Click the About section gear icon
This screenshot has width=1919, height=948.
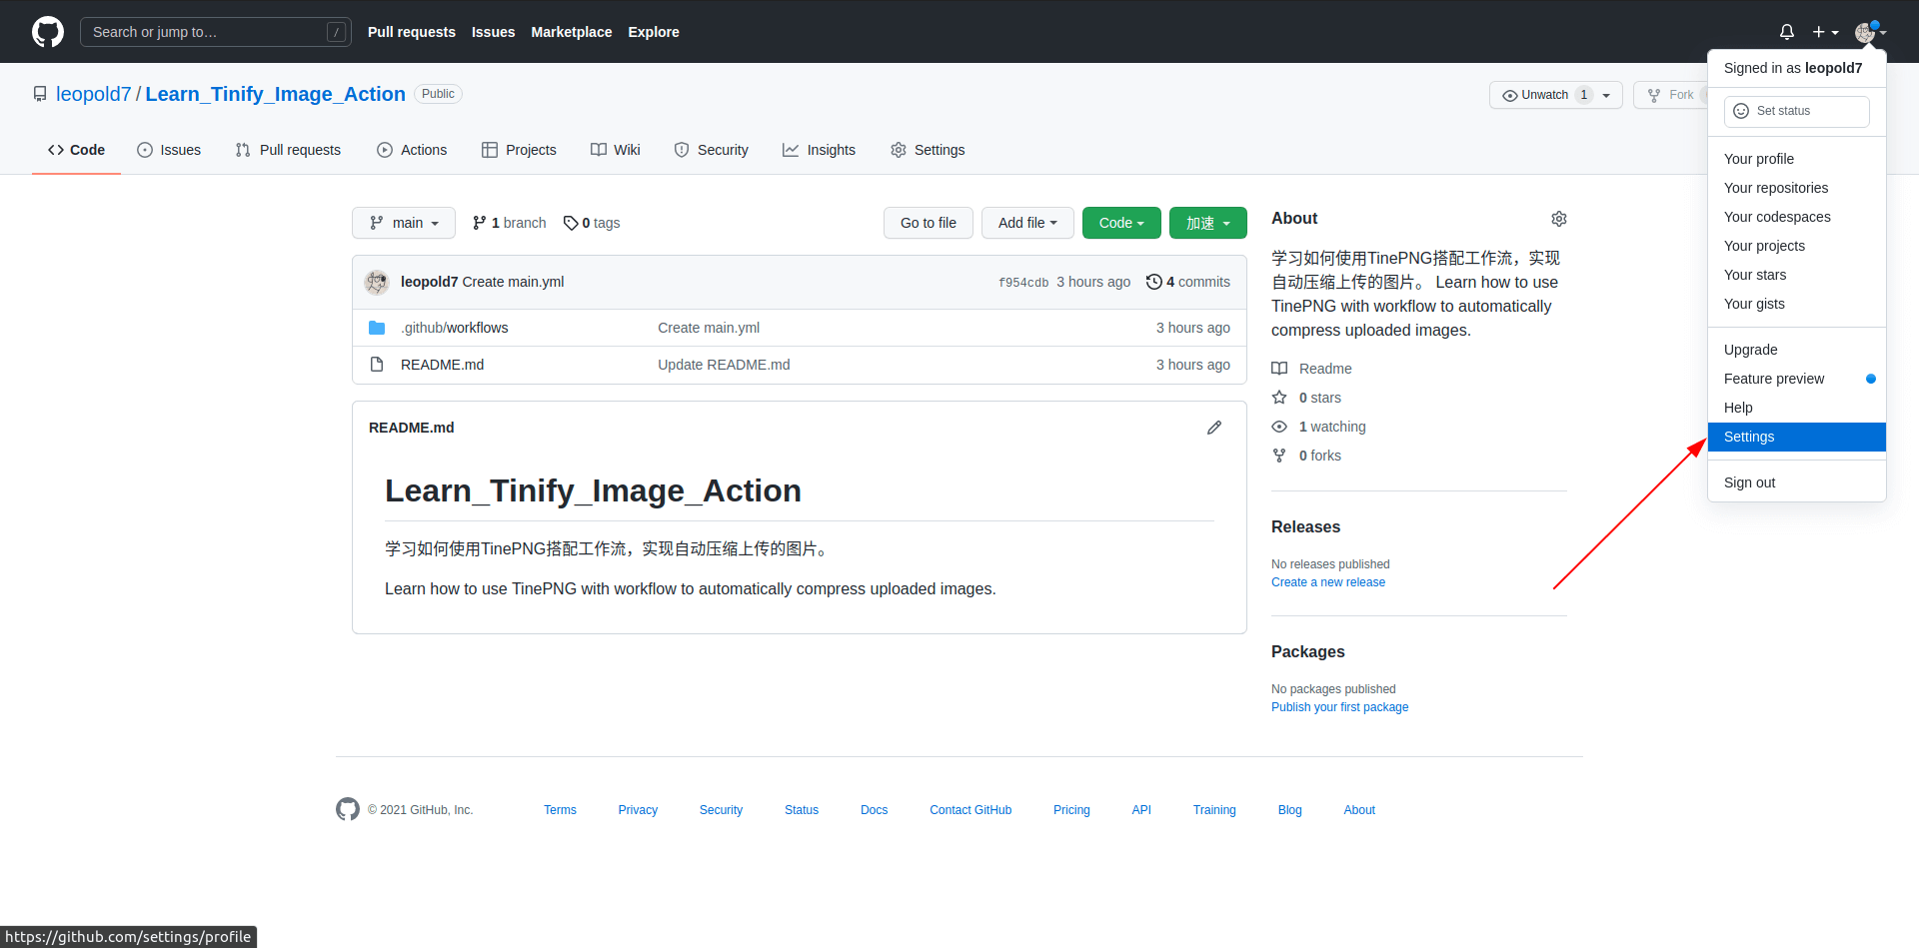(1558, 219)
